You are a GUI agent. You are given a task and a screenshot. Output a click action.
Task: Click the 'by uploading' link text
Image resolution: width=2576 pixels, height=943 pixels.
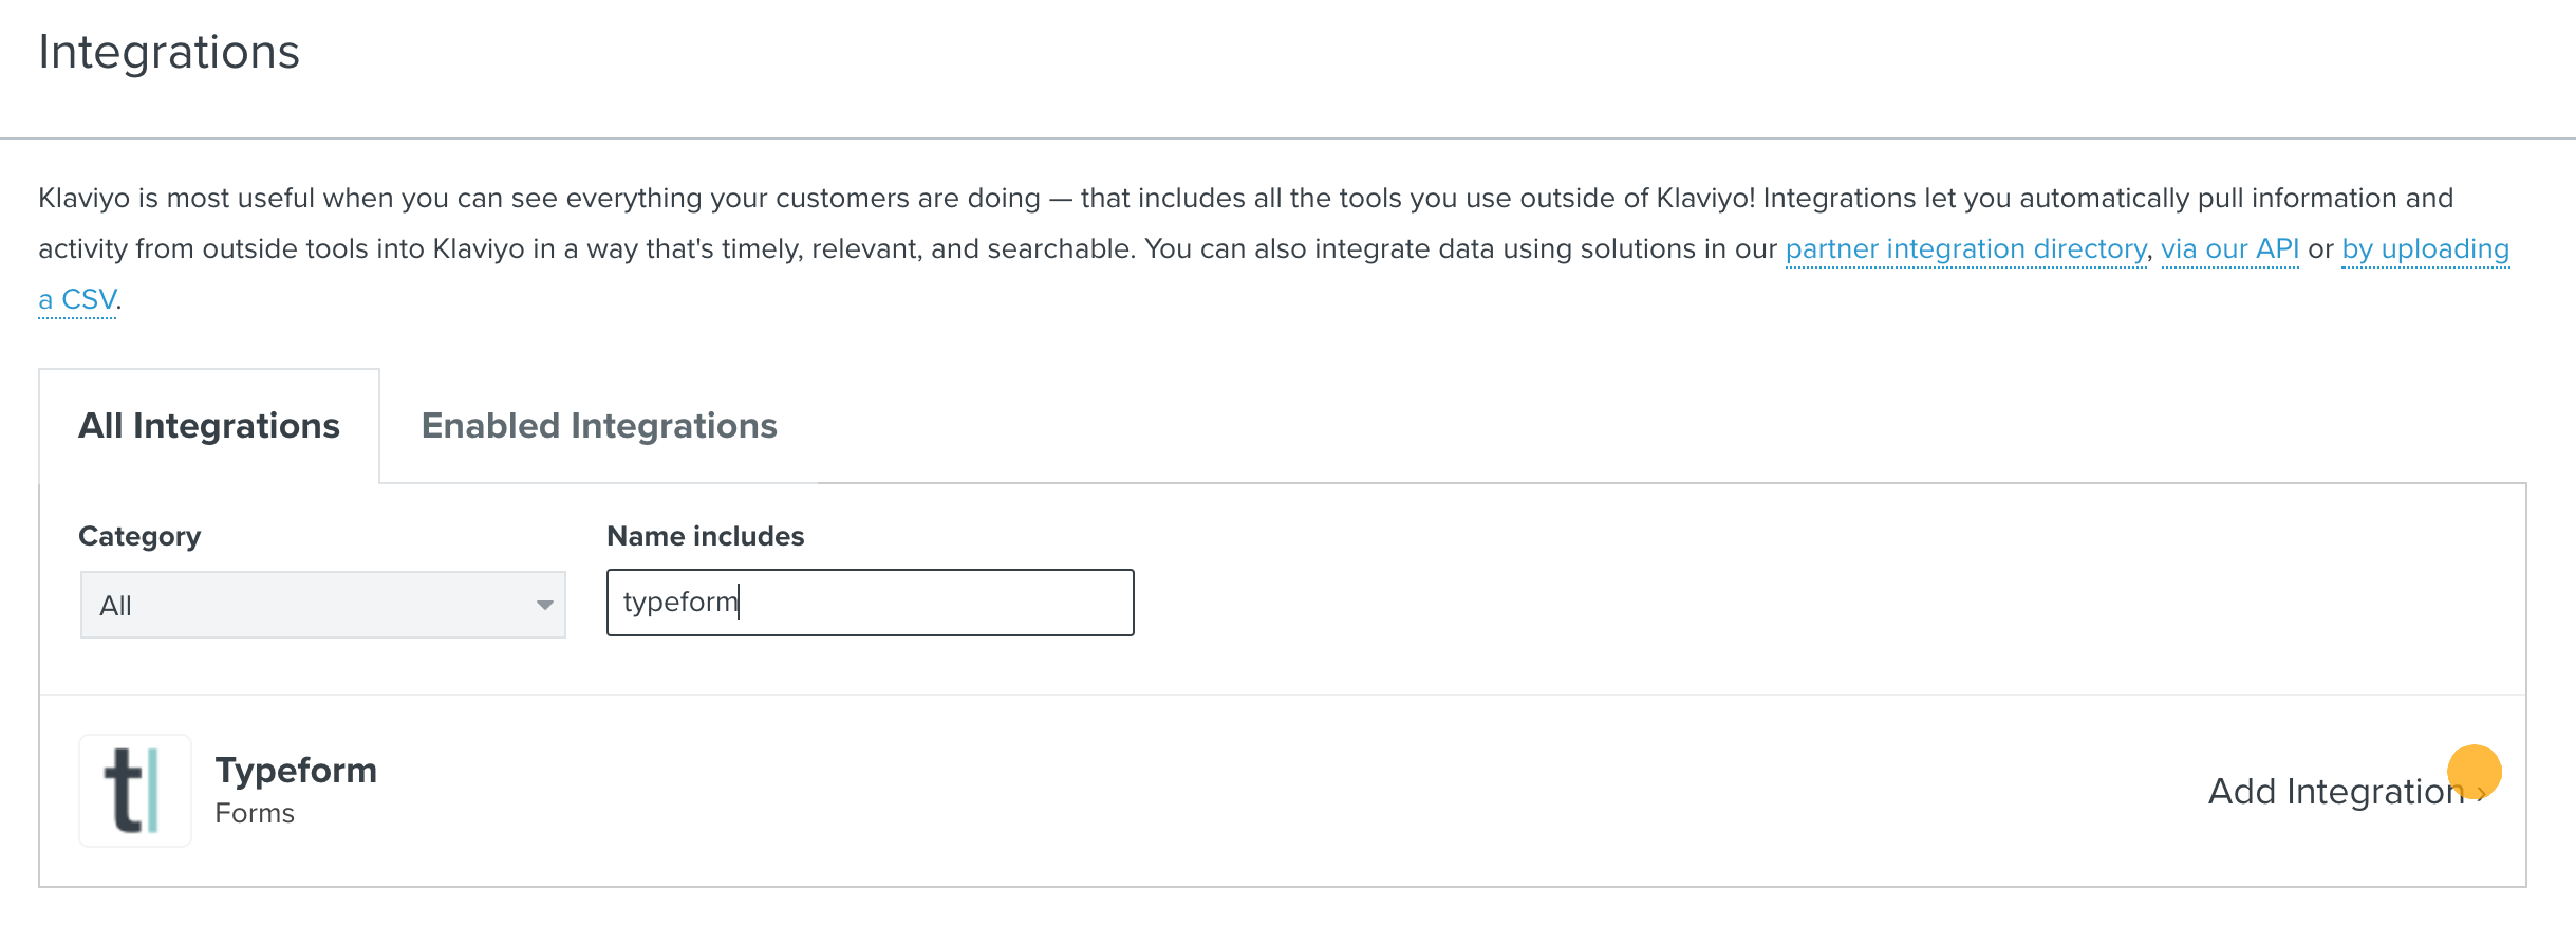tap(2425, 248)
